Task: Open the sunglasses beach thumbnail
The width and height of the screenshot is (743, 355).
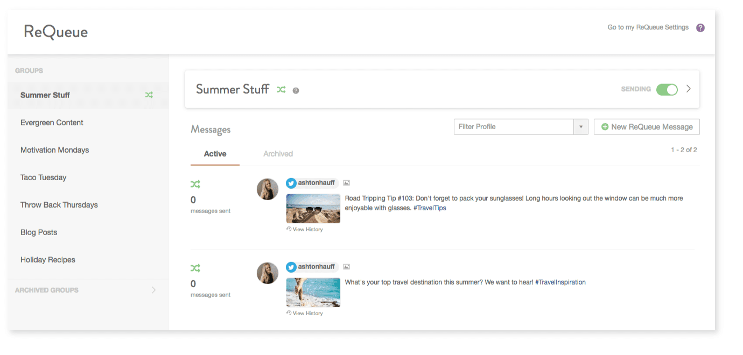Action: tap(313, 209)
